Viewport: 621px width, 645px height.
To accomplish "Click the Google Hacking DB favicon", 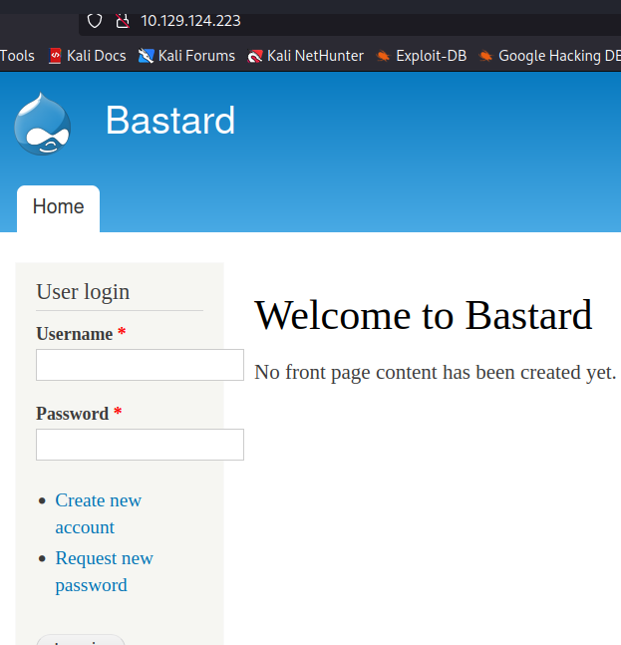I will (x=485, y=56).
